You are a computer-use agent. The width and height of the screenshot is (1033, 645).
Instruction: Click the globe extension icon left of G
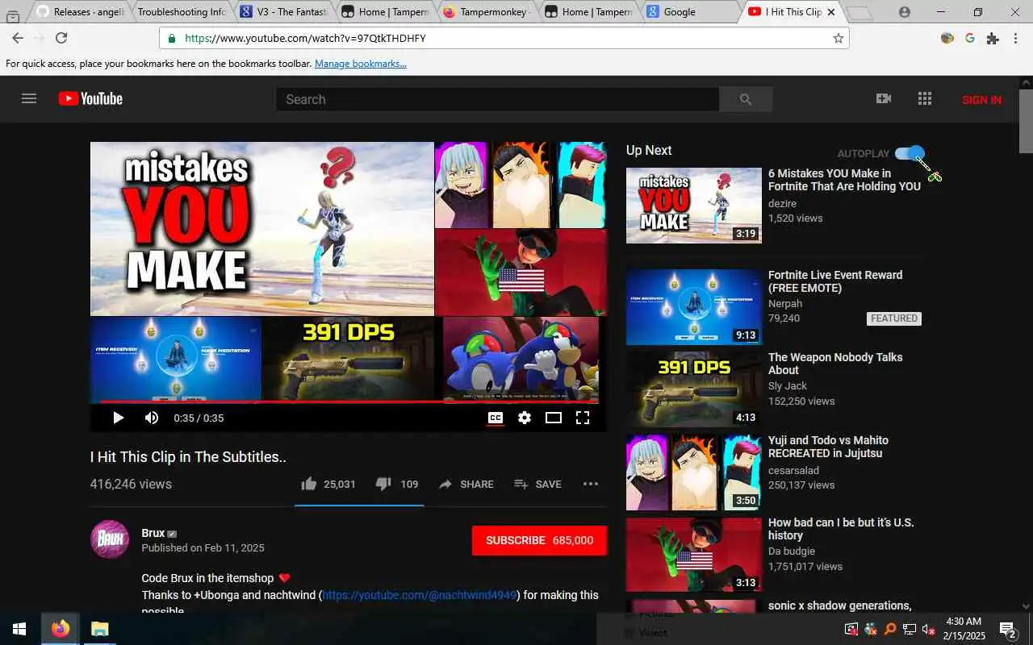(947, 38)
